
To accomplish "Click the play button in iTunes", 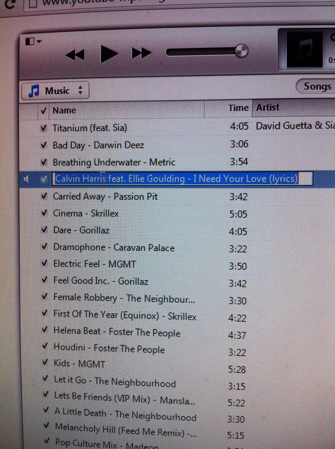I will click(x=109, y=54).
